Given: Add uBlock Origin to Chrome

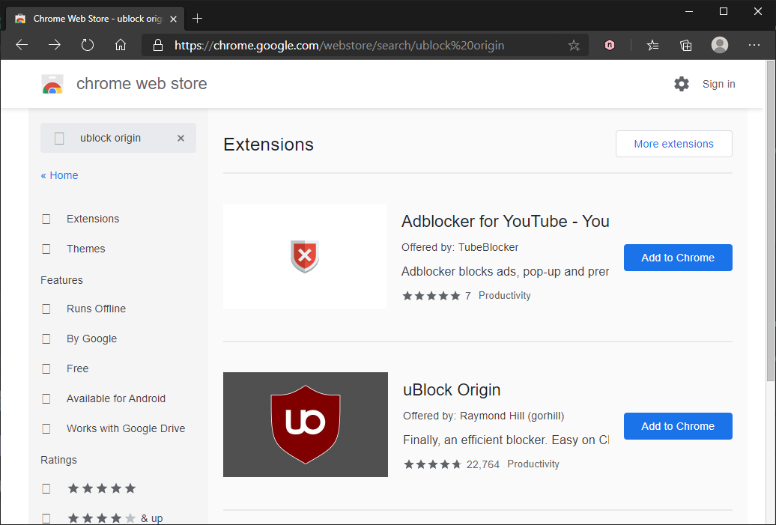Looking at the screenshot, I should coord(678,426).
